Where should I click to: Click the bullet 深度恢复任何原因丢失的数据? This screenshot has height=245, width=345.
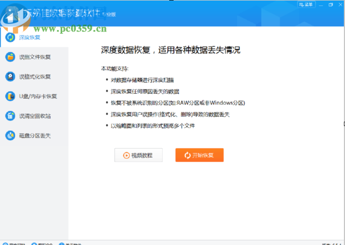coord(145,92)
